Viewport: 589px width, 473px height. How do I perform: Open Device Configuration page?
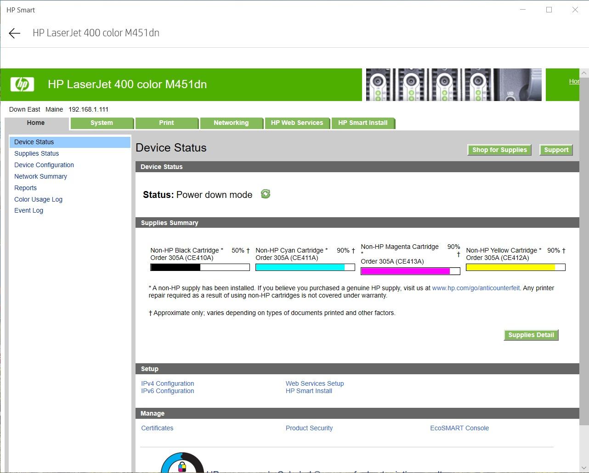(x=44, y=165)
